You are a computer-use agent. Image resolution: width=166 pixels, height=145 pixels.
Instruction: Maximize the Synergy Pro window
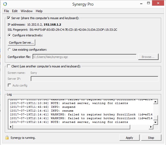tap(149, 3)
